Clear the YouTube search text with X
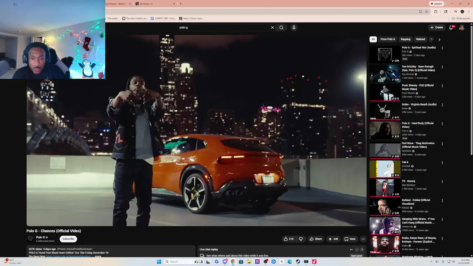Image resolution: width=473 pixels, height=266 pixels. [x=272, y=27]
